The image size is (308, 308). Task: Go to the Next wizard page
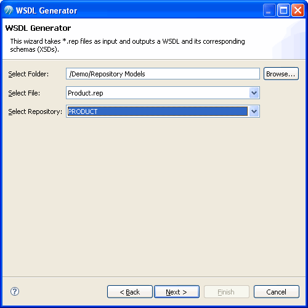point(177,291)
